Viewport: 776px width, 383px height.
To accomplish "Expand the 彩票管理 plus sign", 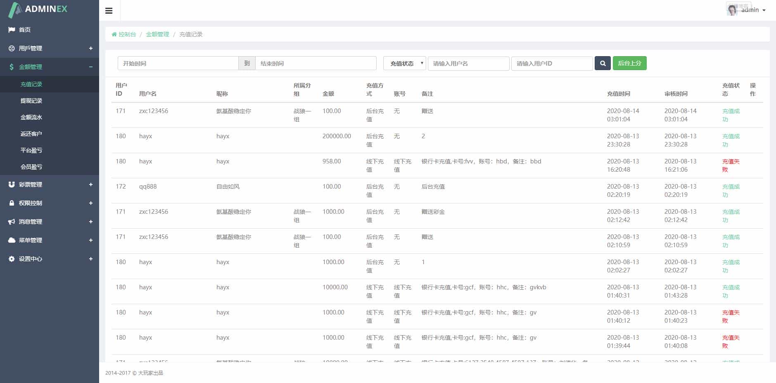I will (x=90, y=184).
